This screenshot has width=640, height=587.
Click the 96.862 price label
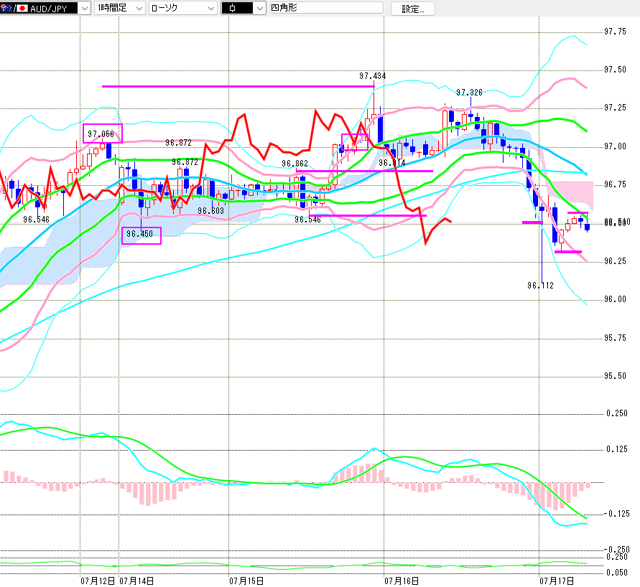click(x=295, y=164)
